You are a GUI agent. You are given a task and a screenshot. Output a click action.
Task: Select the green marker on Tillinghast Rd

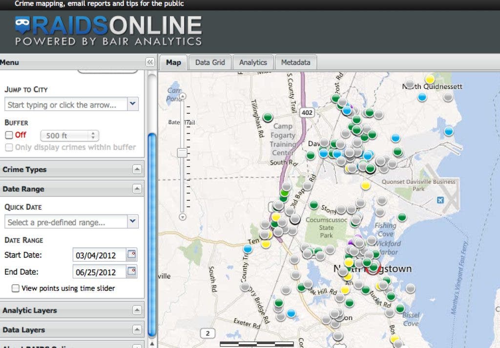(268, 117)
